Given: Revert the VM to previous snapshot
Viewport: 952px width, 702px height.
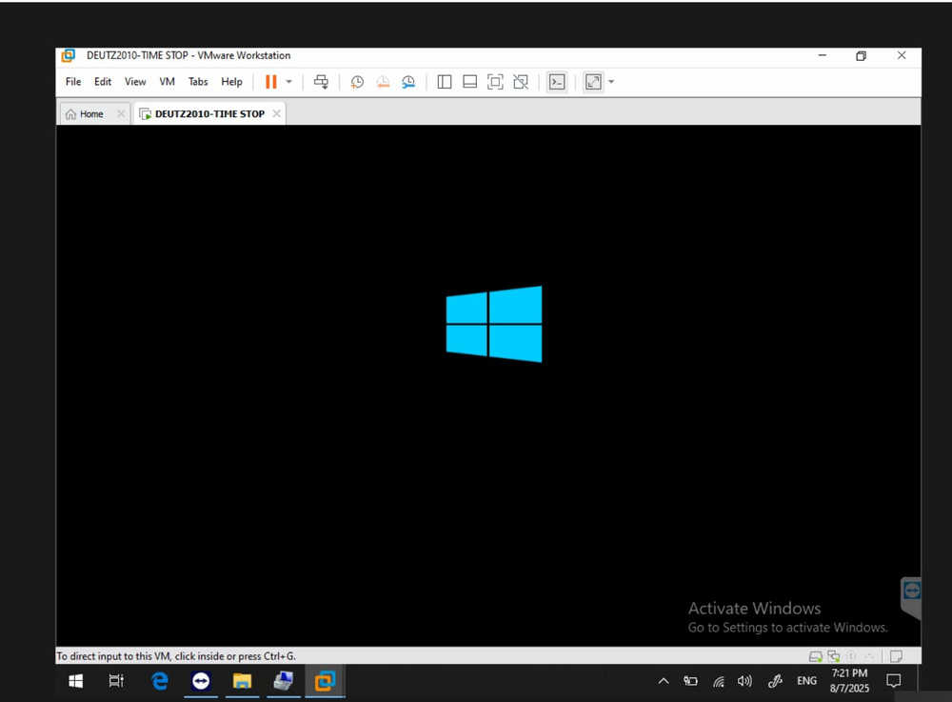Looking at the screenshot, I should (383, 82).
